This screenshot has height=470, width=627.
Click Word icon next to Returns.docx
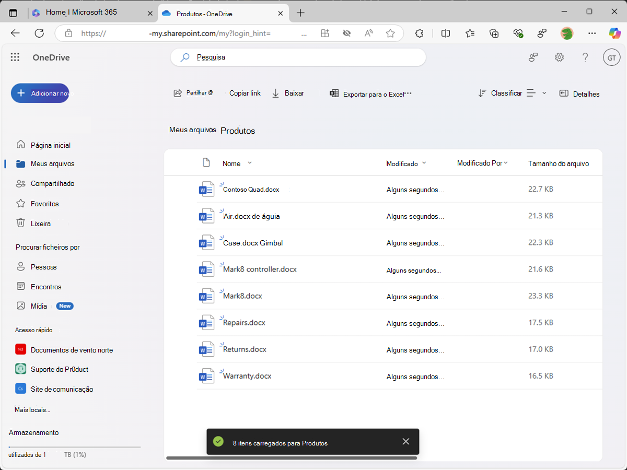207,349
